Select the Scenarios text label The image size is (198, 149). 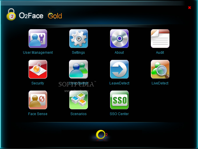(x=79, y=114)
